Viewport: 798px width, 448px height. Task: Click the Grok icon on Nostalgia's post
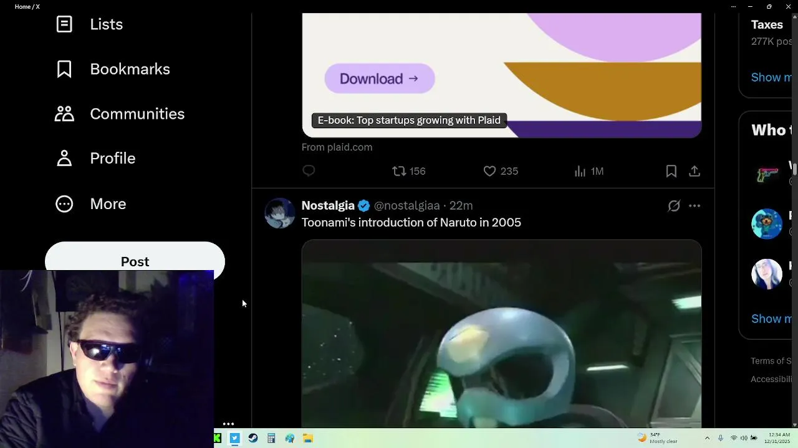[674, 206]
